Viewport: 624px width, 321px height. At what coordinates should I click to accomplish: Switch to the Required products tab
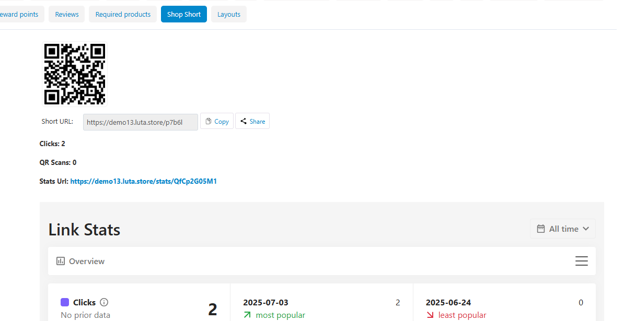pos(123,14)
